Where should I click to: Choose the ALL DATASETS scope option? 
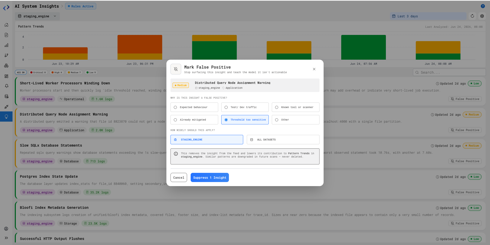pyautogui.click(x=283, y=140)
